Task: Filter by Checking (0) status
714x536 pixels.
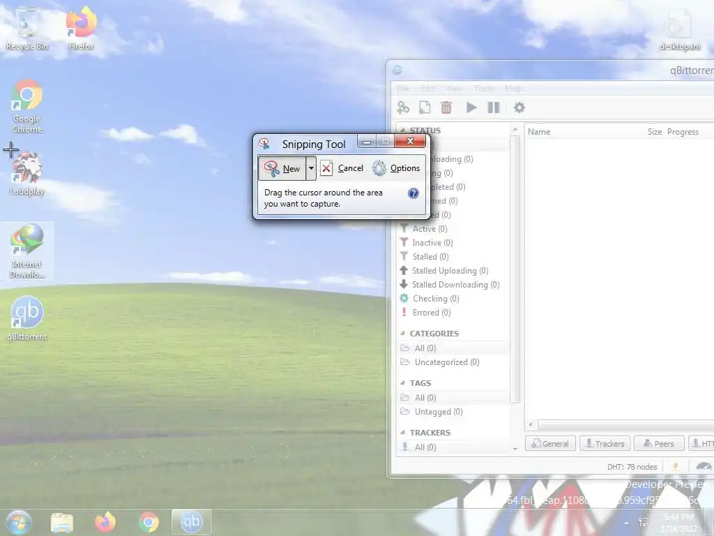Action: (430, 299)
